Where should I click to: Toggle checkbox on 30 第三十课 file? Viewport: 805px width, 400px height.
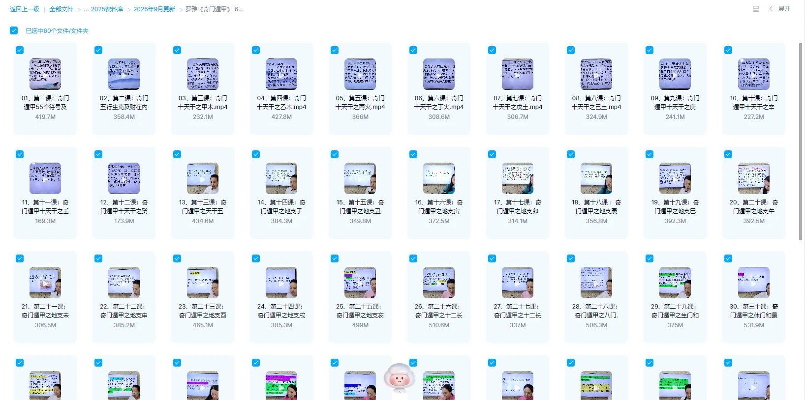click(728, 258)
